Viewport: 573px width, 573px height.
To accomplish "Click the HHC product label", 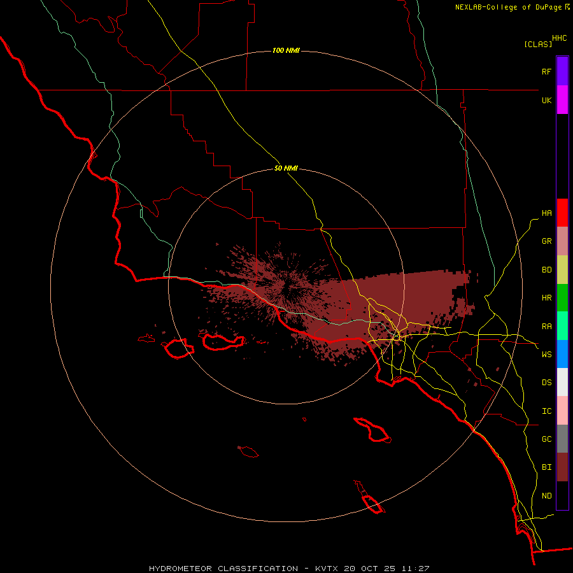I will click(560, 38).
